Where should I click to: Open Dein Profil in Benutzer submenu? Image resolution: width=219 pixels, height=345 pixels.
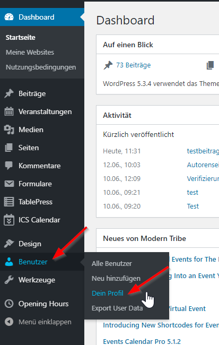(x=108, y=294)
